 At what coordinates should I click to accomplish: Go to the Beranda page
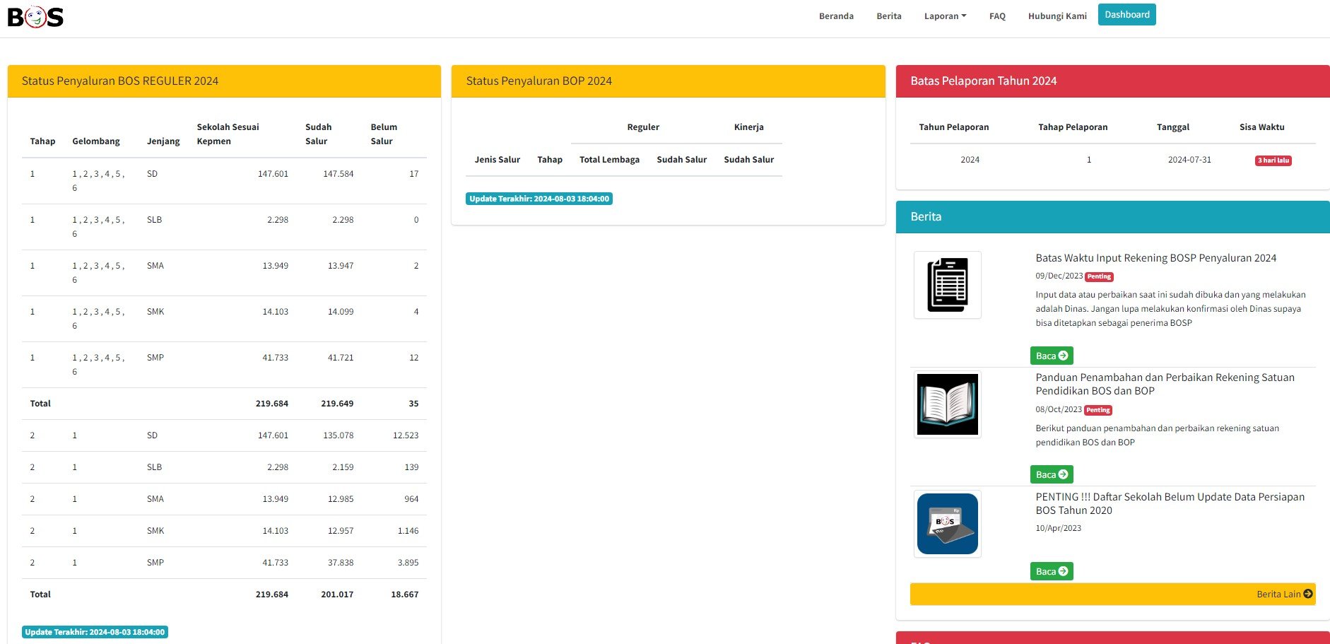pyautogui.click(x=836, y=16)
